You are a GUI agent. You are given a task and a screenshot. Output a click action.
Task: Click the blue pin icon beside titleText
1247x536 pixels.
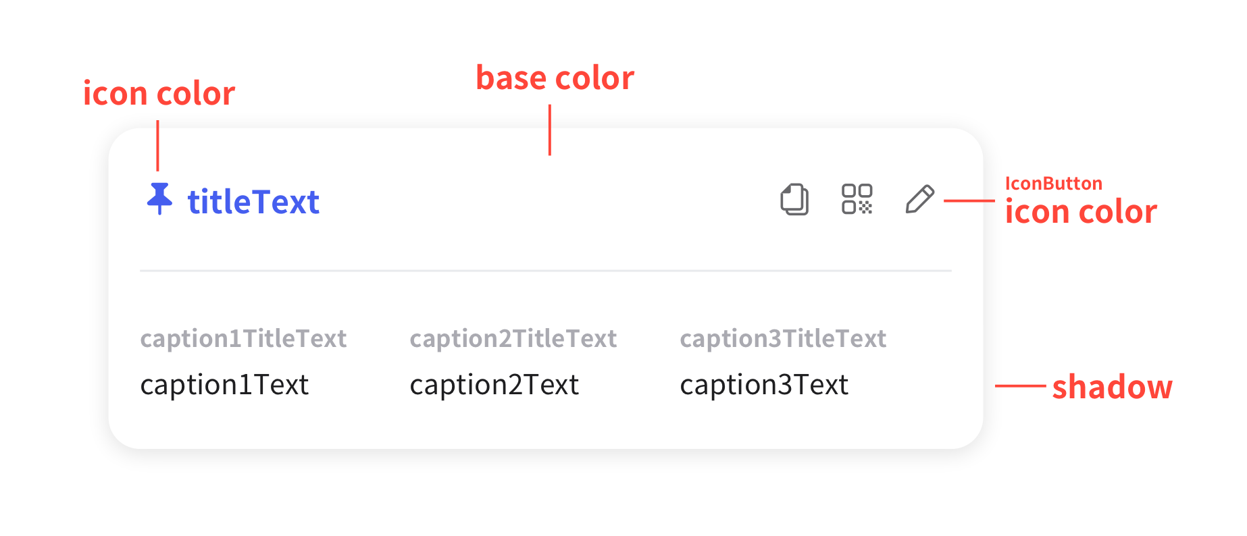coord(159,198)
